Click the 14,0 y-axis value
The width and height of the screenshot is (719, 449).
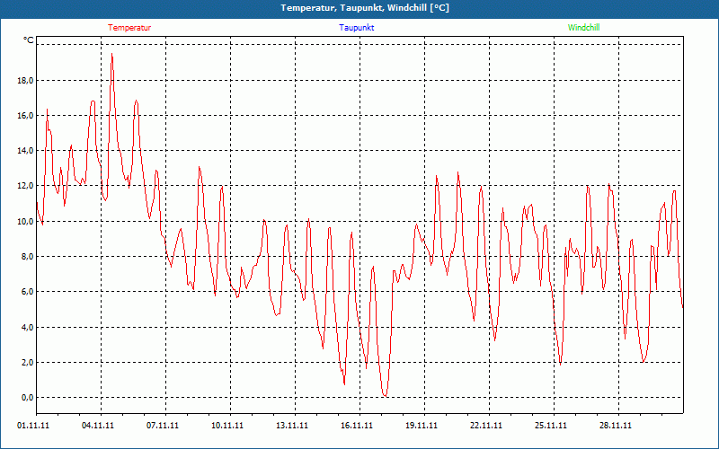point(25,151)
